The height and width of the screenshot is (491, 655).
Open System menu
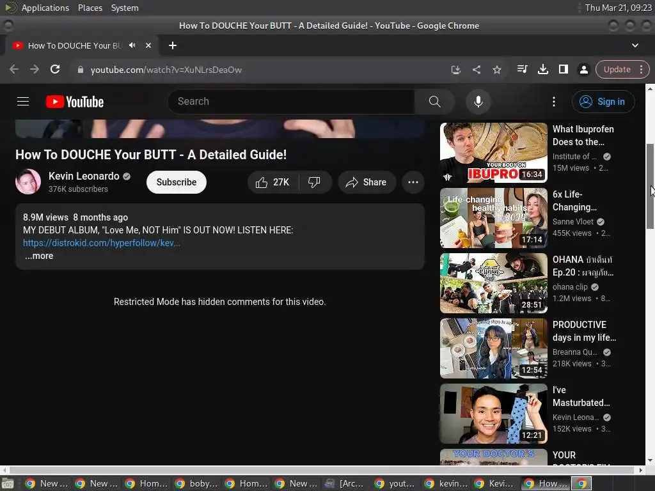coord(125,8)
